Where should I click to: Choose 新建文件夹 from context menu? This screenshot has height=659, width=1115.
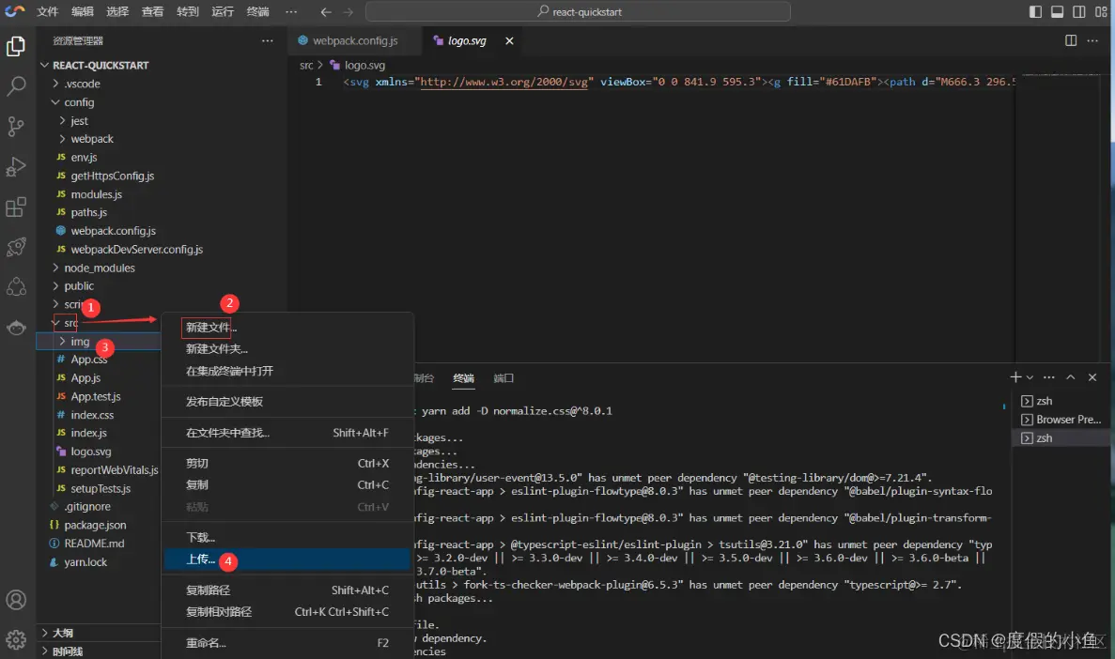[287, 349]
